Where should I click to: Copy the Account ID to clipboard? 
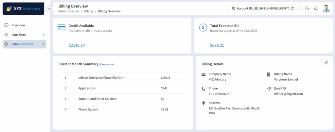click(293, 8)
